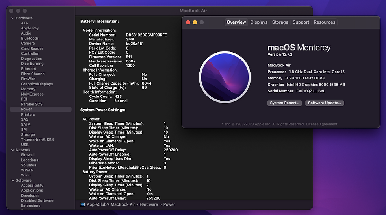The image size is (386, 215).
Task: Select FireWire in the sidebar
Action: [x=28, y=79]
